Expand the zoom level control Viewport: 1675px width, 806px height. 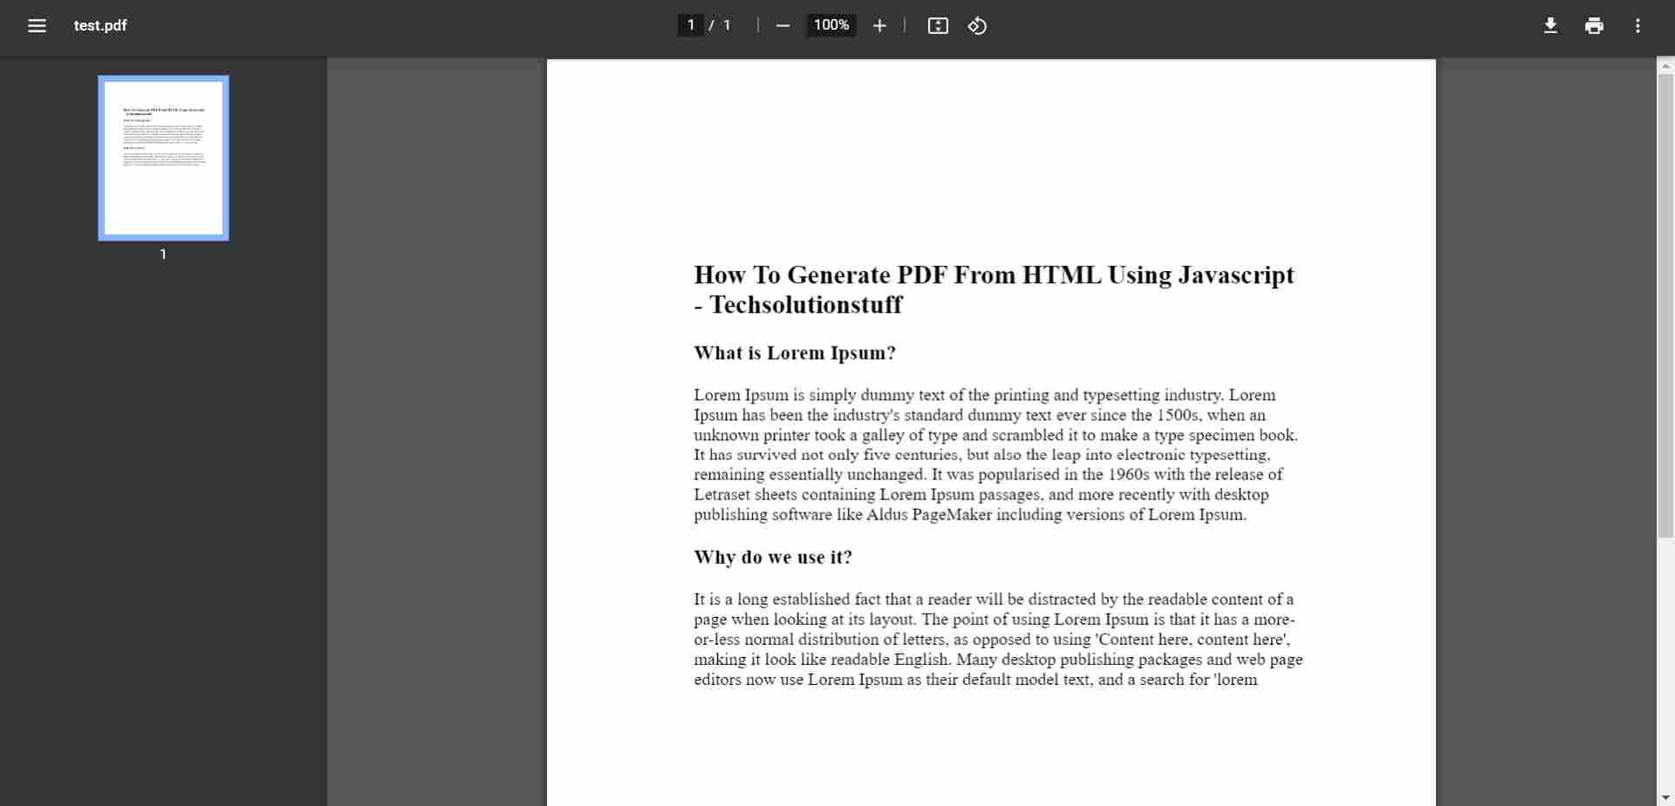[x=830, y=25]
